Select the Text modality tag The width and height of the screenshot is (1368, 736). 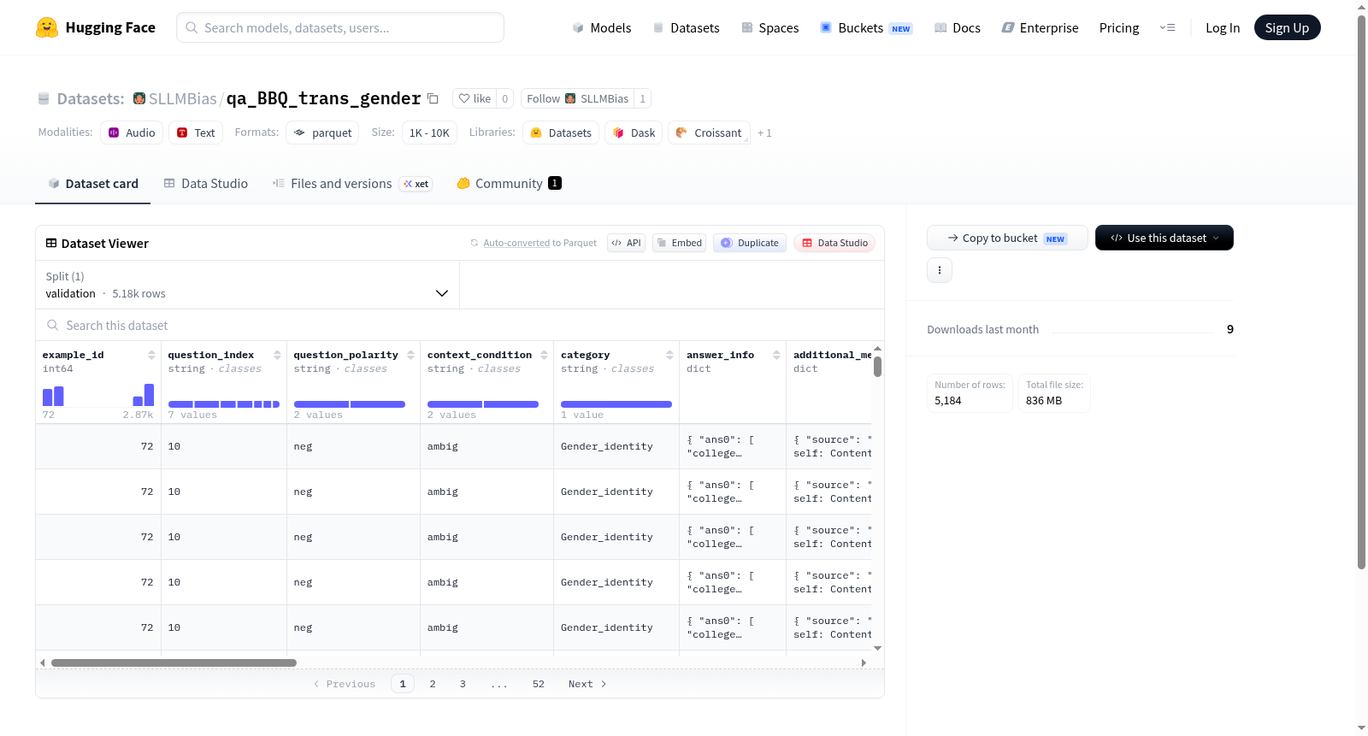tap(196, 132)
